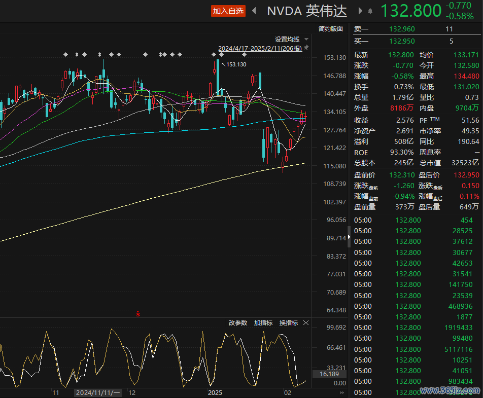
Task: Pin the chart date range
Action: point(306,48)
